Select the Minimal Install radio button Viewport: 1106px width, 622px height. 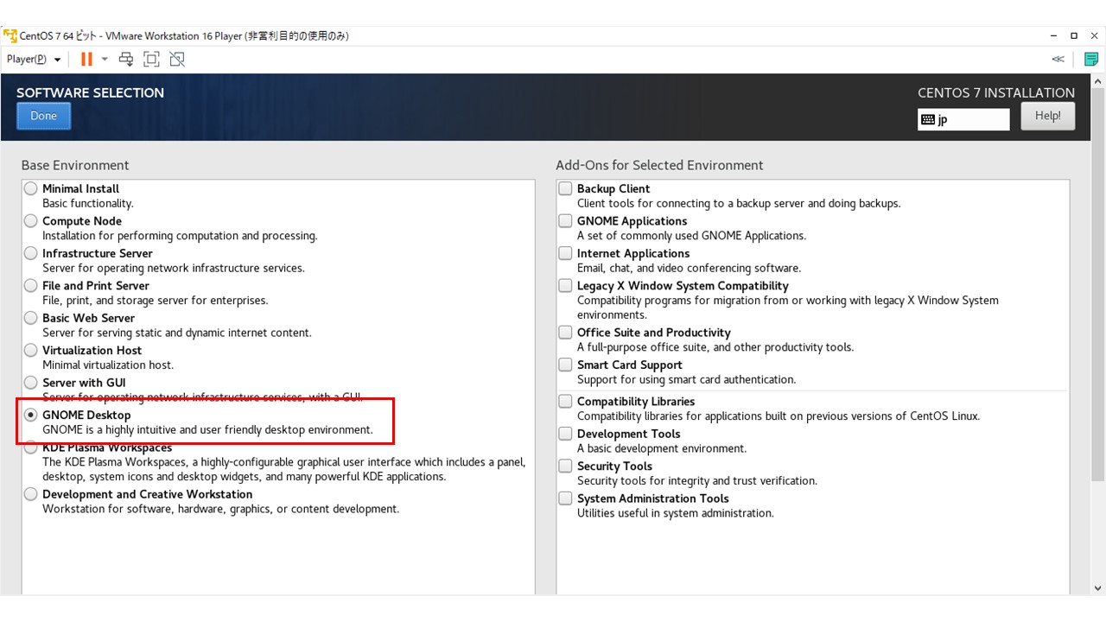coord(31,188)
